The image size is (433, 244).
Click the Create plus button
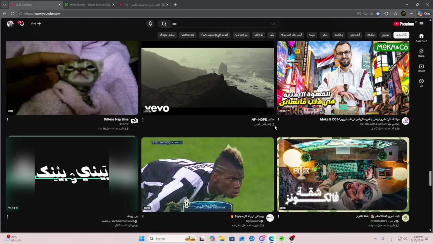pyautogui.click(x=36, y=24)
